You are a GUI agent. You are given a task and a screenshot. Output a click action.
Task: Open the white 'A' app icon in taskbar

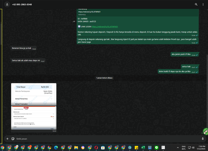(x=163, y=148)
